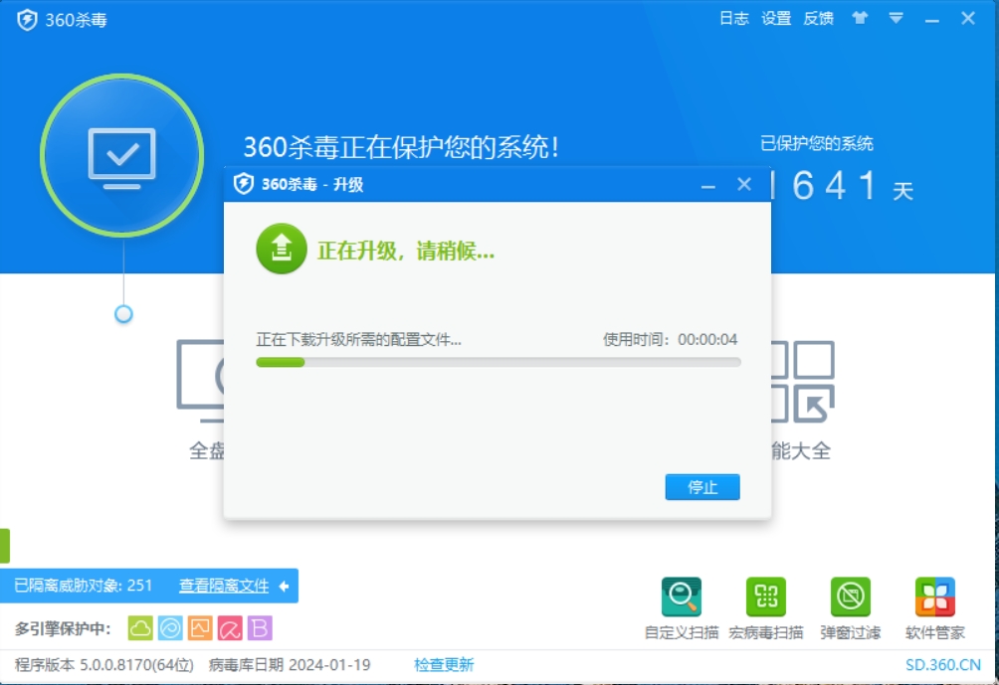Image resolution: width=999 pixels, height=685 pixels.
Task: Open the 设置 settings menu
Action: coord(774,18)
